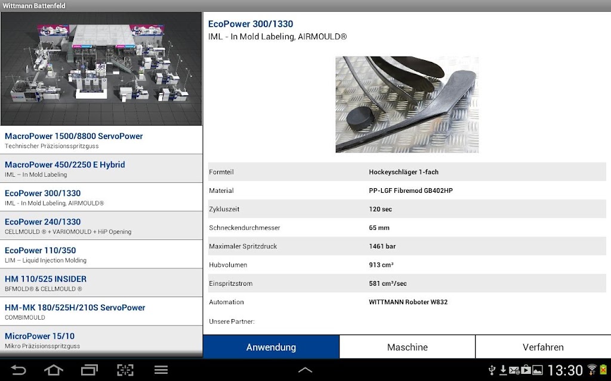
Task: Tap the Formteil row value Hockeyschläger 1-fach
Action: (403, 172)
